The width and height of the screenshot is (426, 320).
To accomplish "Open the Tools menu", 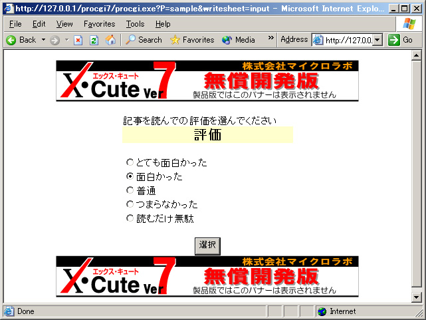I will 135,24.
